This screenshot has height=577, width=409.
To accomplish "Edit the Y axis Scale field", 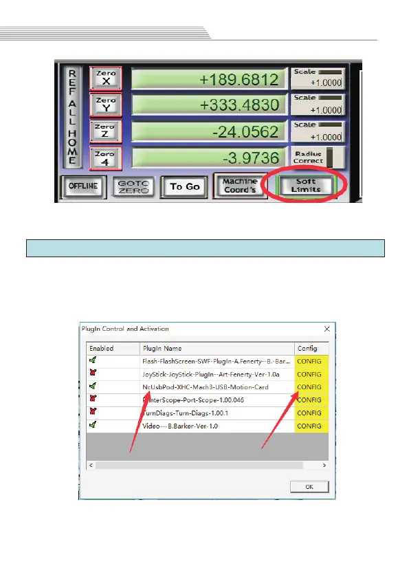I will click(318, 105).
